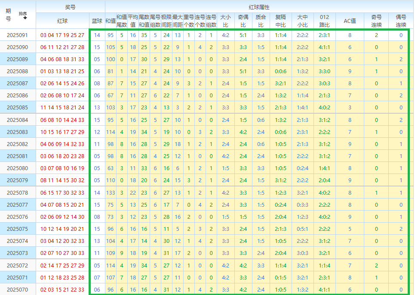
Task: Click red balls 10 12 14 19 20 21
Action: coord(62,229)
